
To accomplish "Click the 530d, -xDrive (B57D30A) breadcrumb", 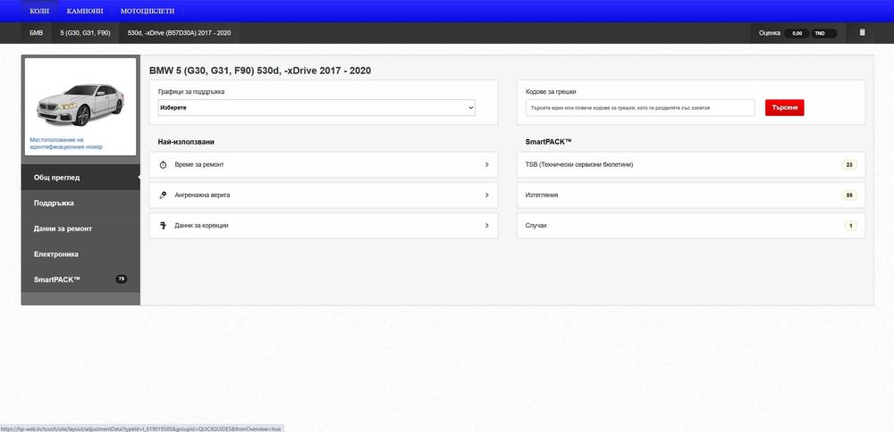I will [179, 33].
